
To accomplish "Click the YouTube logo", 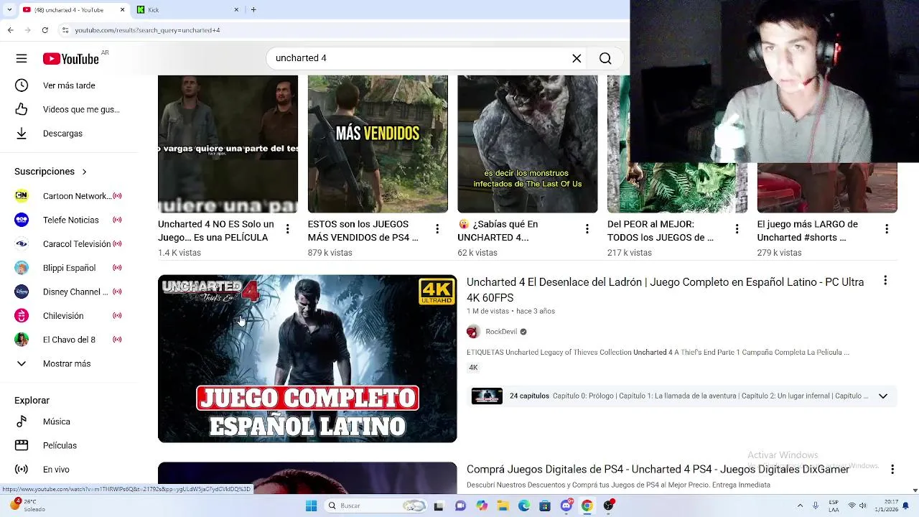I will (x=70, y=59).
